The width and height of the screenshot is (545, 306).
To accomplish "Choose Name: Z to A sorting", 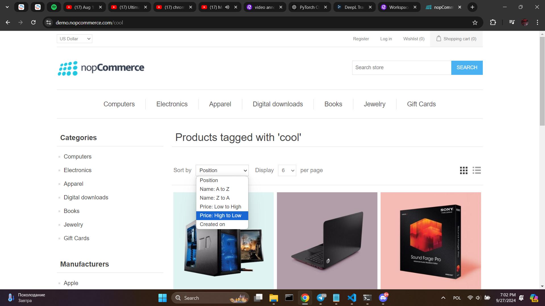I will click(x=222, y=198).
